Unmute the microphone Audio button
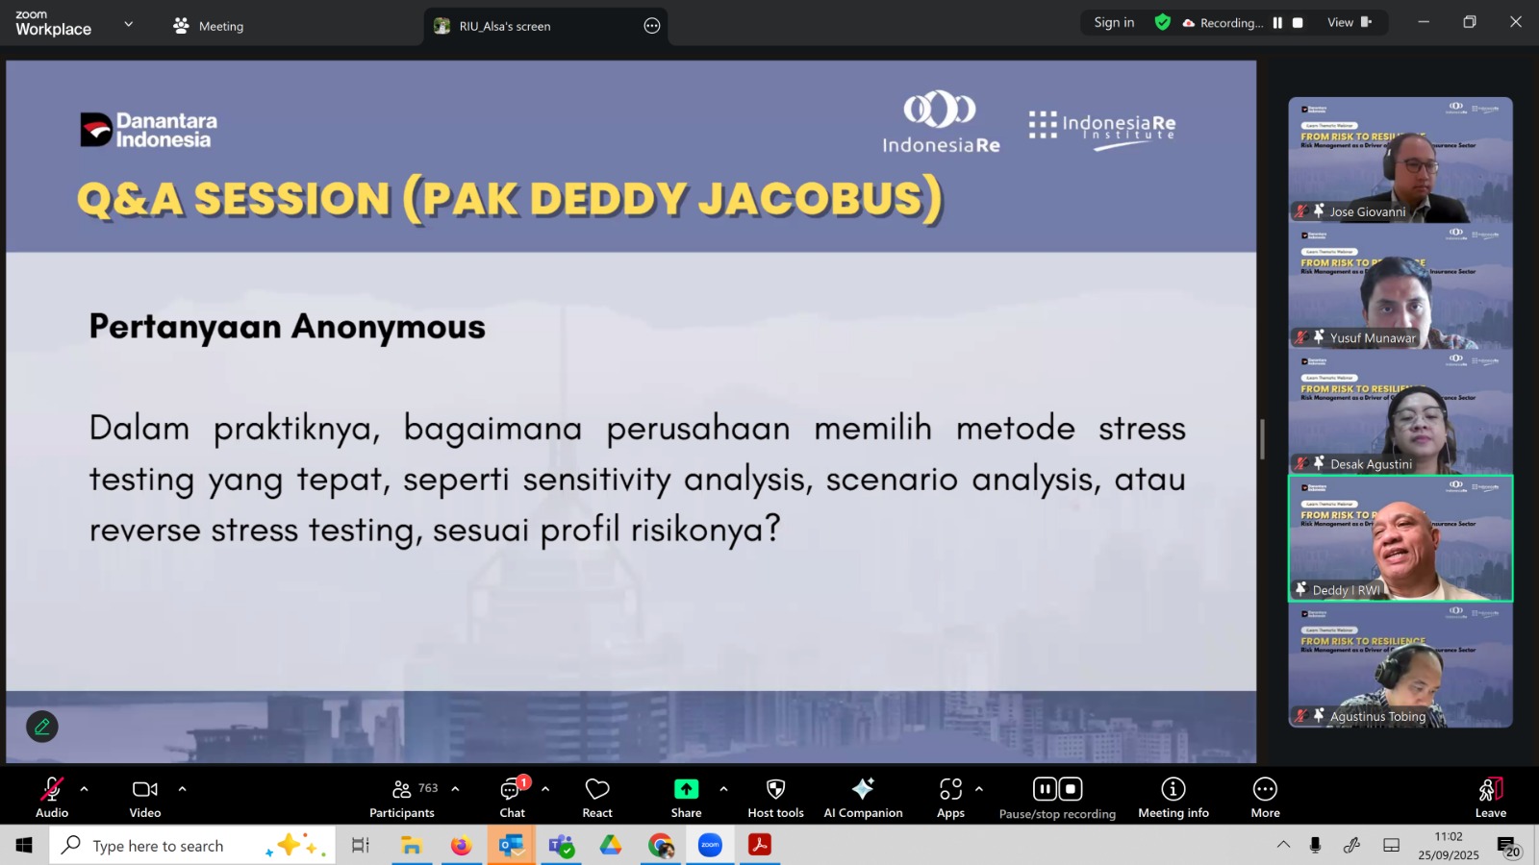1539x865 pixels. (x=52, y=798)
